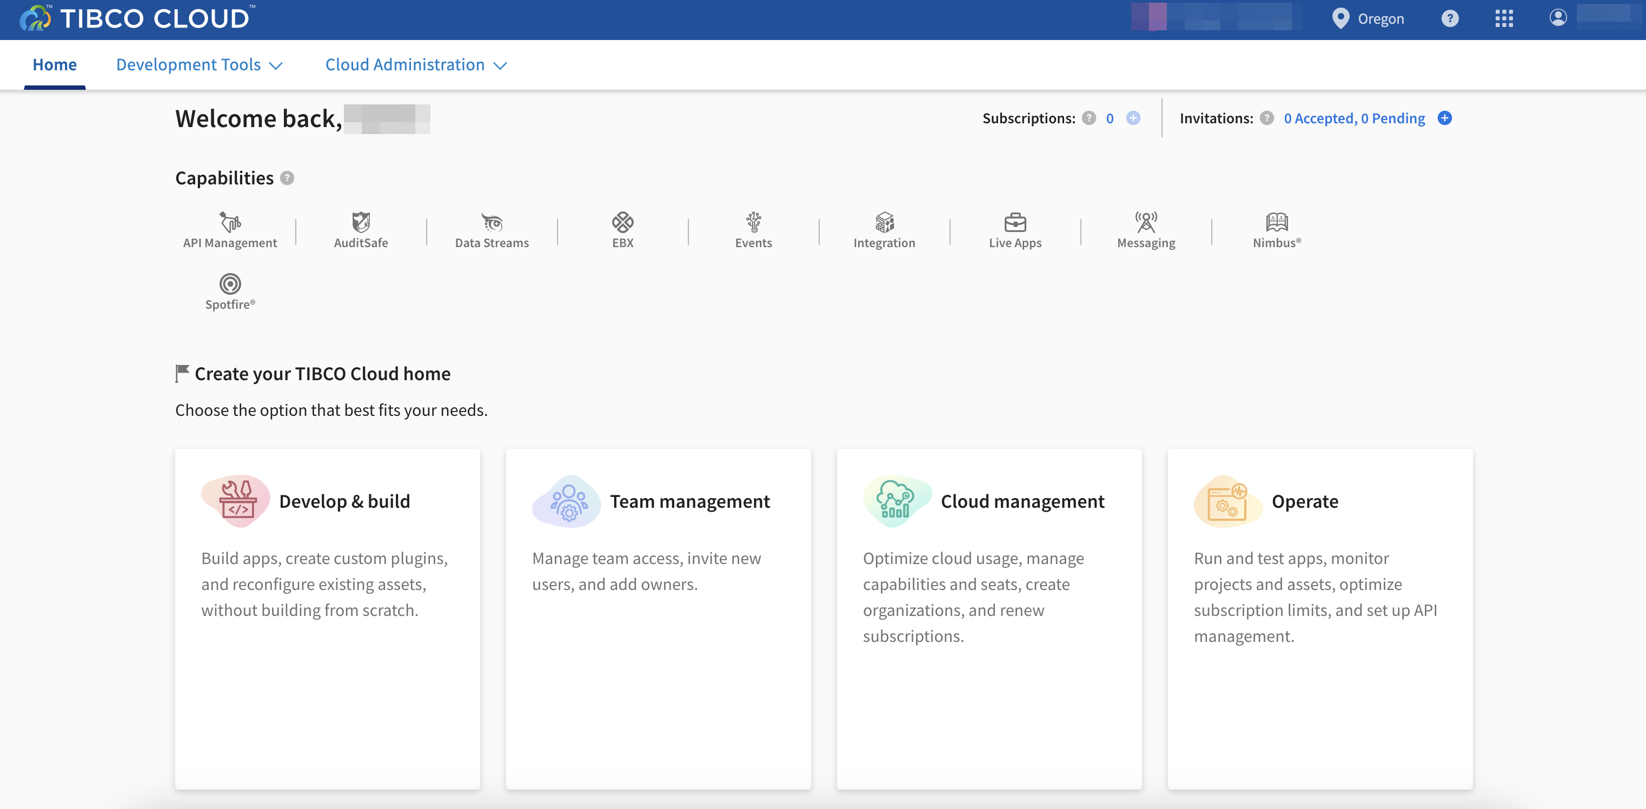Add a new invitation with plus button
1646x809 pixels.
point(1444,118)
